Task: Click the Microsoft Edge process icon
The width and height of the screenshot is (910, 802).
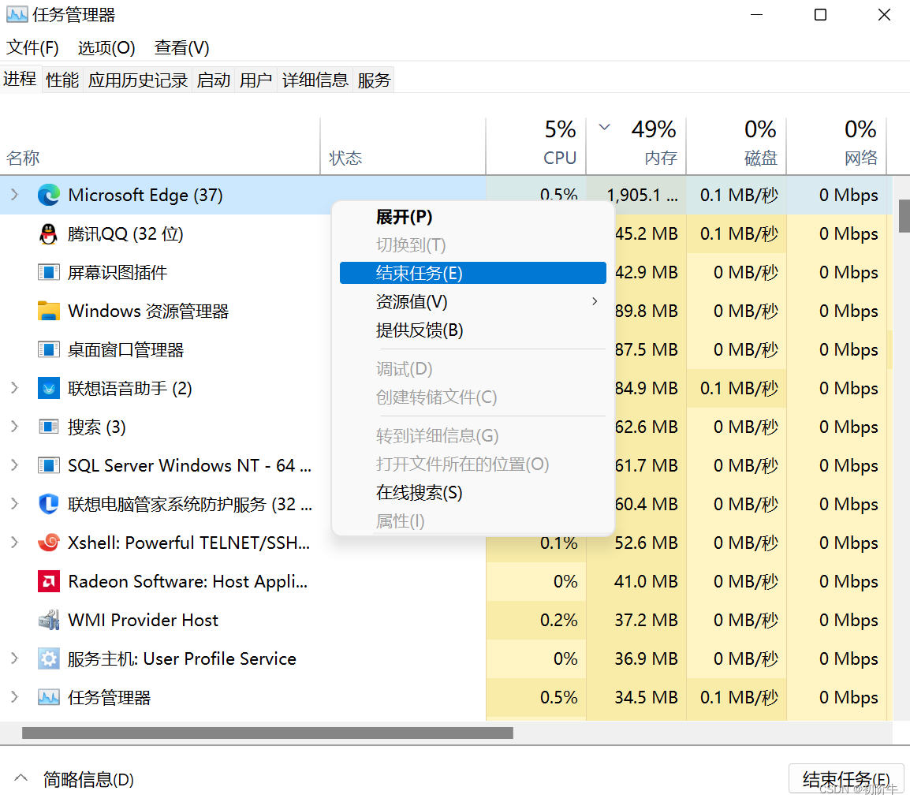Action: (x=49, y=195)
